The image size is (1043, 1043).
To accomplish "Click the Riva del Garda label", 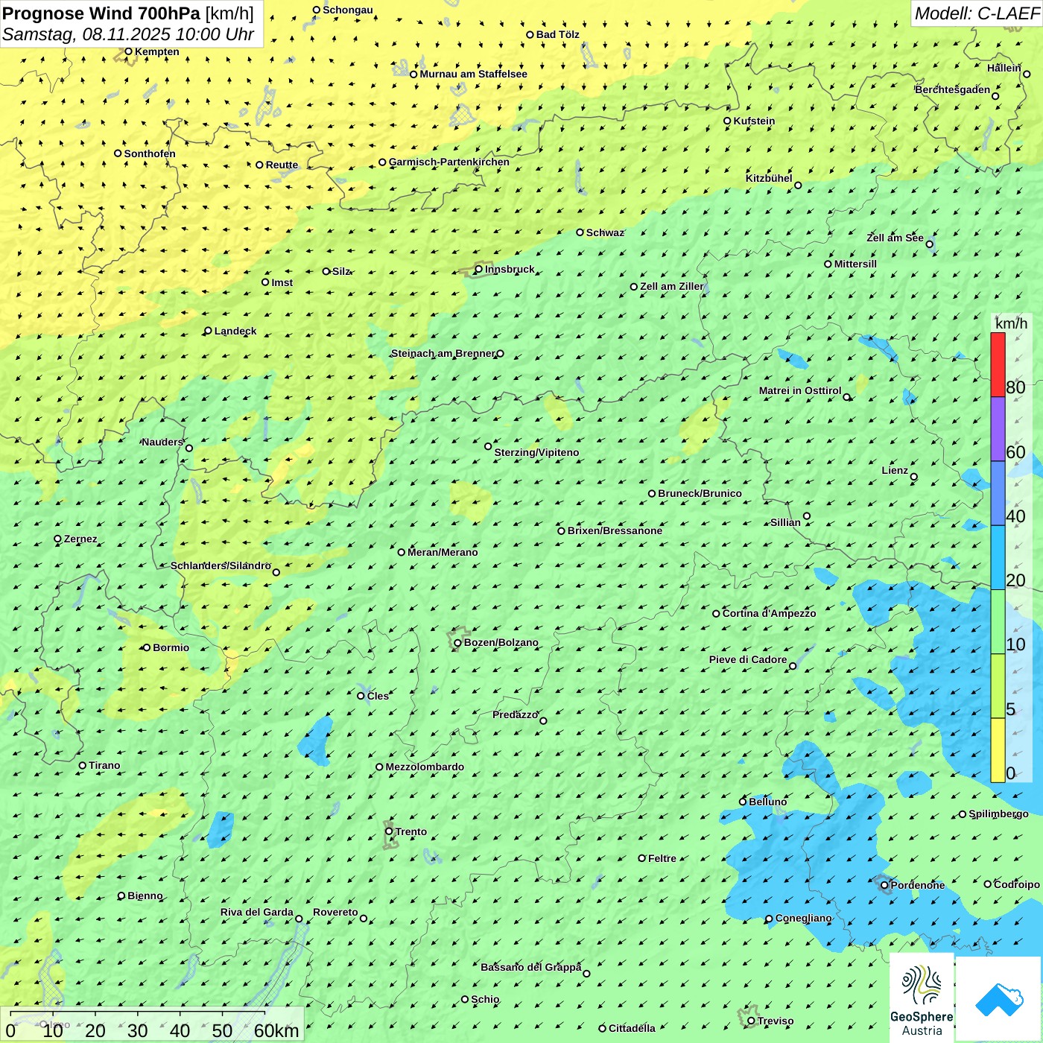I will click(256, 912).
